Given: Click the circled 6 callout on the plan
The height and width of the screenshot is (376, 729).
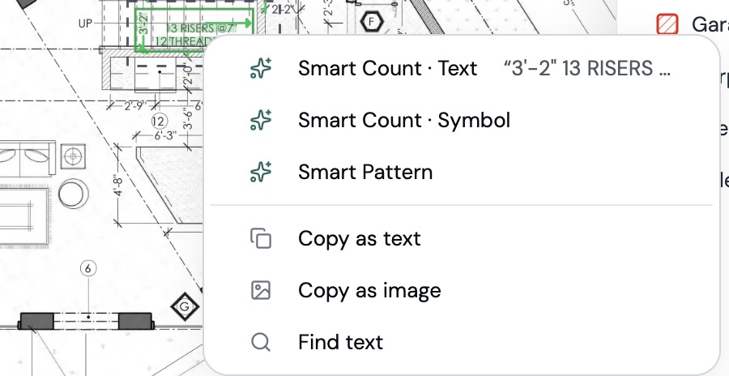Looking at the screenshot, I should coord(88,268).
